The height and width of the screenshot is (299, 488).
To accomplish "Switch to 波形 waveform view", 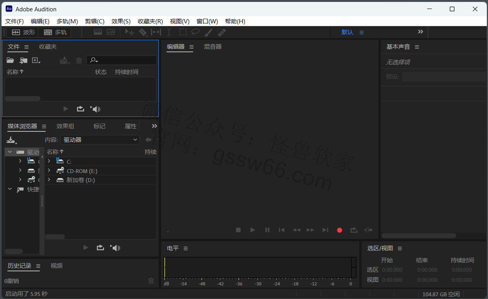I will [x=23, y=32].
